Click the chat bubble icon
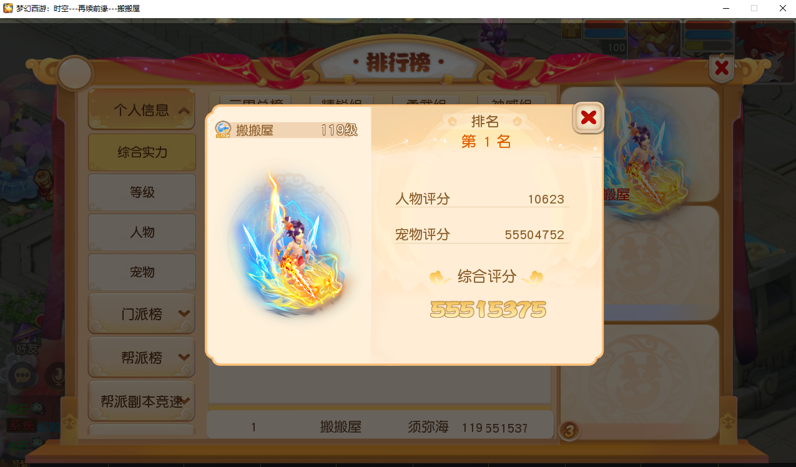Screen dimensions: 796x467 tap(24, 375)
